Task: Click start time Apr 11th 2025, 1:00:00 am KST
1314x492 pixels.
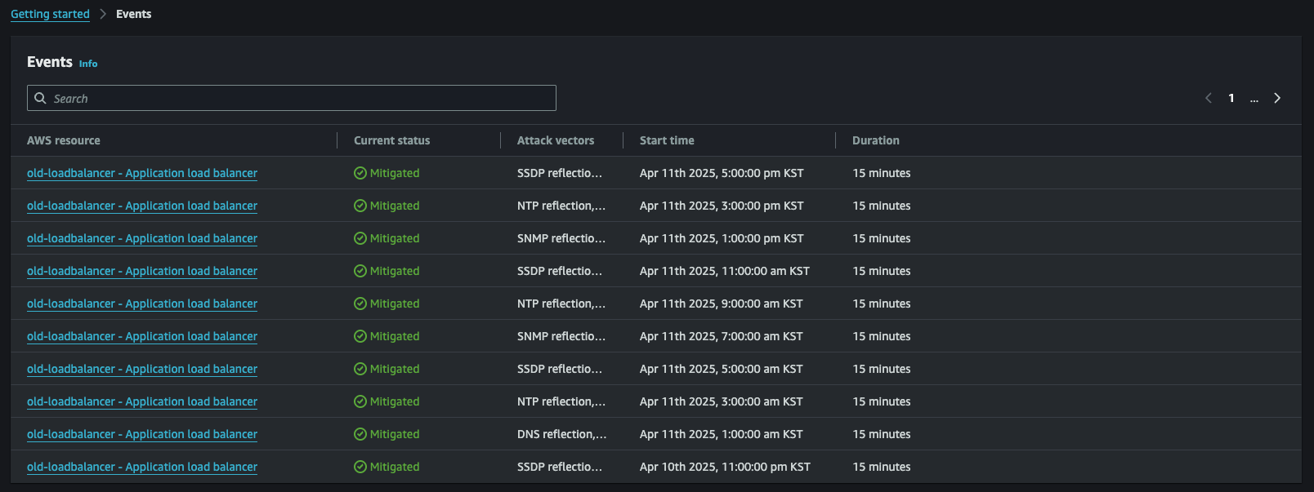Action: click(722, 434)
